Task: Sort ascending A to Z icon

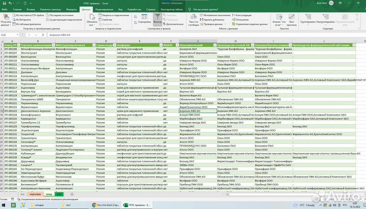Action: click(136, 17)
